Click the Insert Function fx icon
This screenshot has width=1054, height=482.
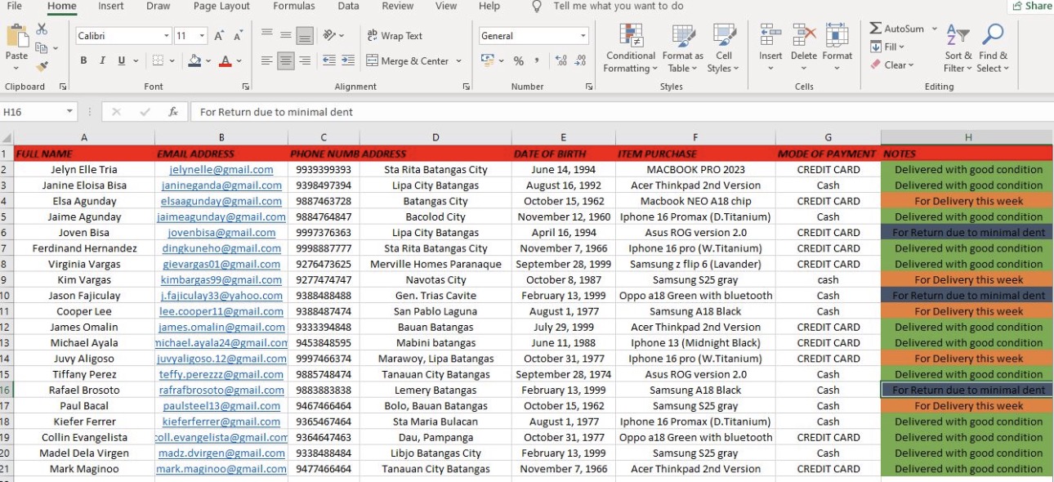point(173,112)
